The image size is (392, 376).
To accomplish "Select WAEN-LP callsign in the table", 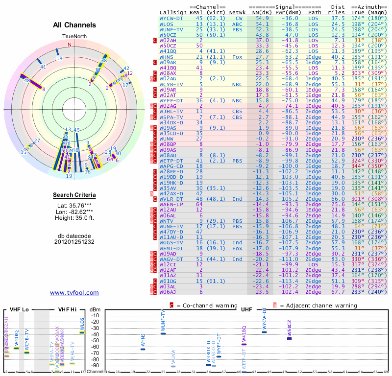I will point(171,204).
